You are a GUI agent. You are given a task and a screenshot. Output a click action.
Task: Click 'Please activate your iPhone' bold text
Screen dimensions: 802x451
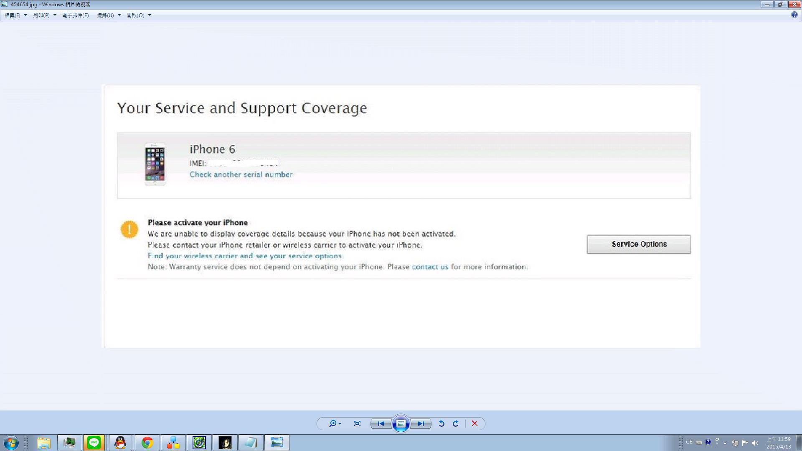tap(198, 223)
